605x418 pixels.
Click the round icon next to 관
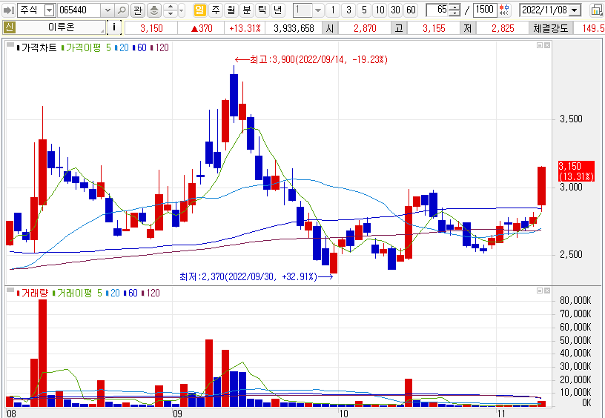pyautogui.click(x=154, y=10)
